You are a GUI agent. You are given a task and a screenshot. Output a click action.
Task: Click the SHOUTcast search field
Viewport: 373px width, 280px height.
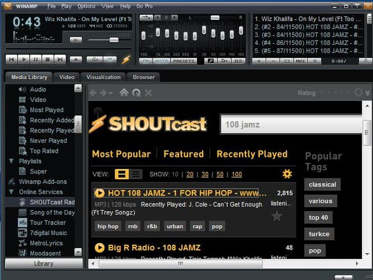[x=291, y=124]
